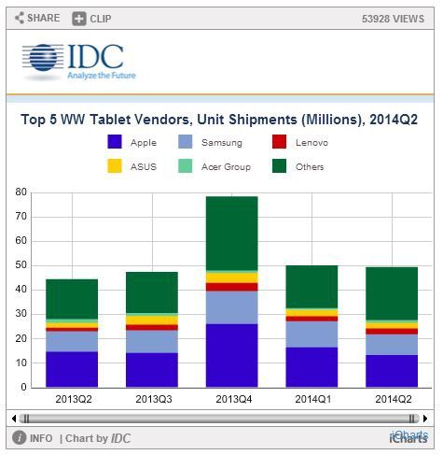The image size is (443, 455).
Task: Click the scrollbar right arrow
Action: [425, 419]
